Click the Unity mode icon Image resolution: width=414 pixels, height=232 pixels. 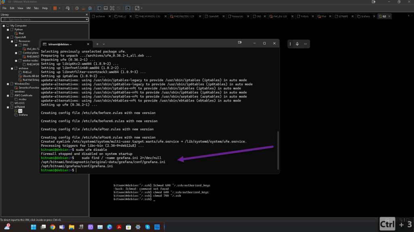[x=119, y=8]
